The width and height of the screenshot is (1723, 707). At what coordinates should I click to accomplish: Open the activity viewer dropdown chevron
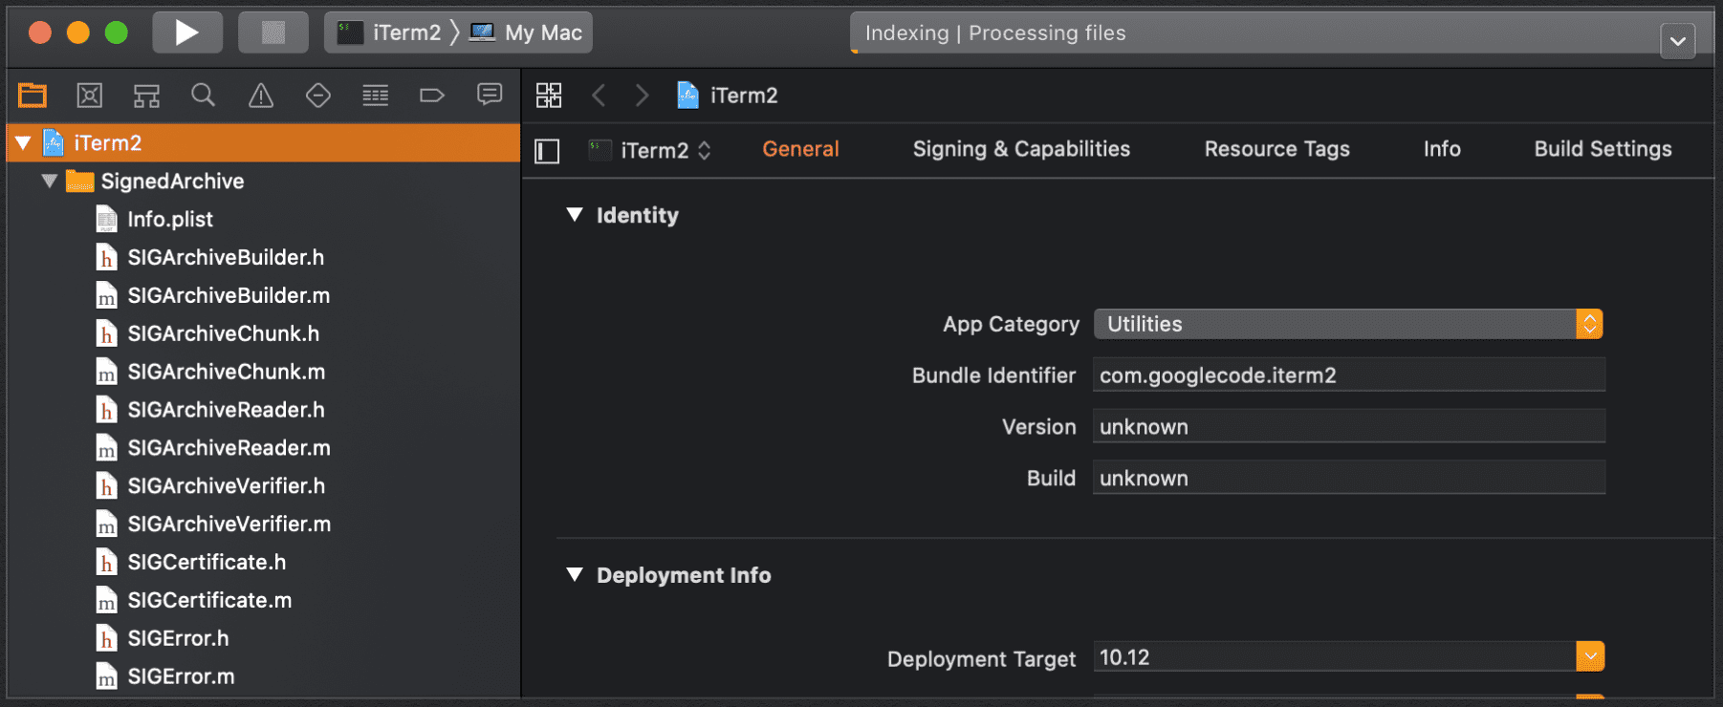(1677, 41)
